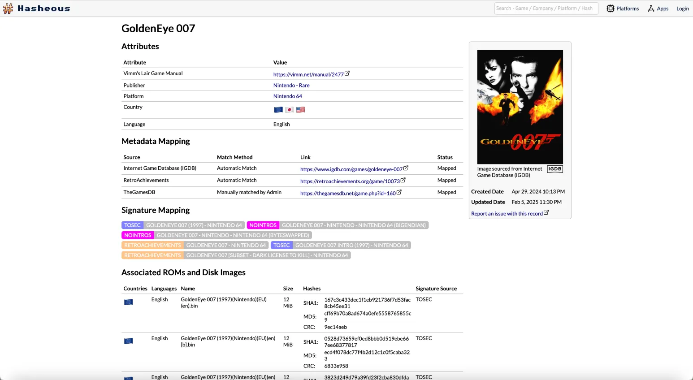This screenshot has width=693, height=380.
Task: Open the Platforms menu icon
Action: [x=611, y=9]
